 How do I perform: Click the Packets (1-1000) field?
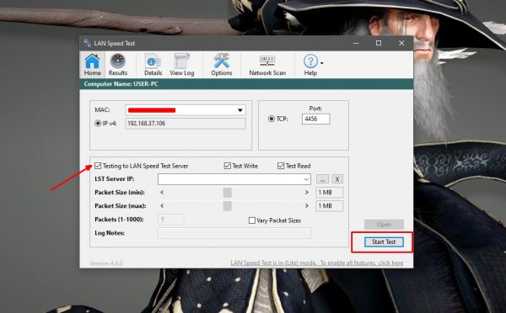pyautogui.click(x=171, y=220)
